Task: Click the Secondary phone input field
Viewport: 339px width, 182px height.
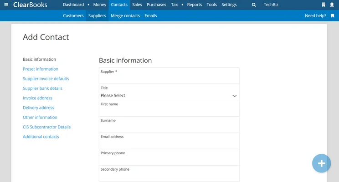Action: tap(169, 173)
